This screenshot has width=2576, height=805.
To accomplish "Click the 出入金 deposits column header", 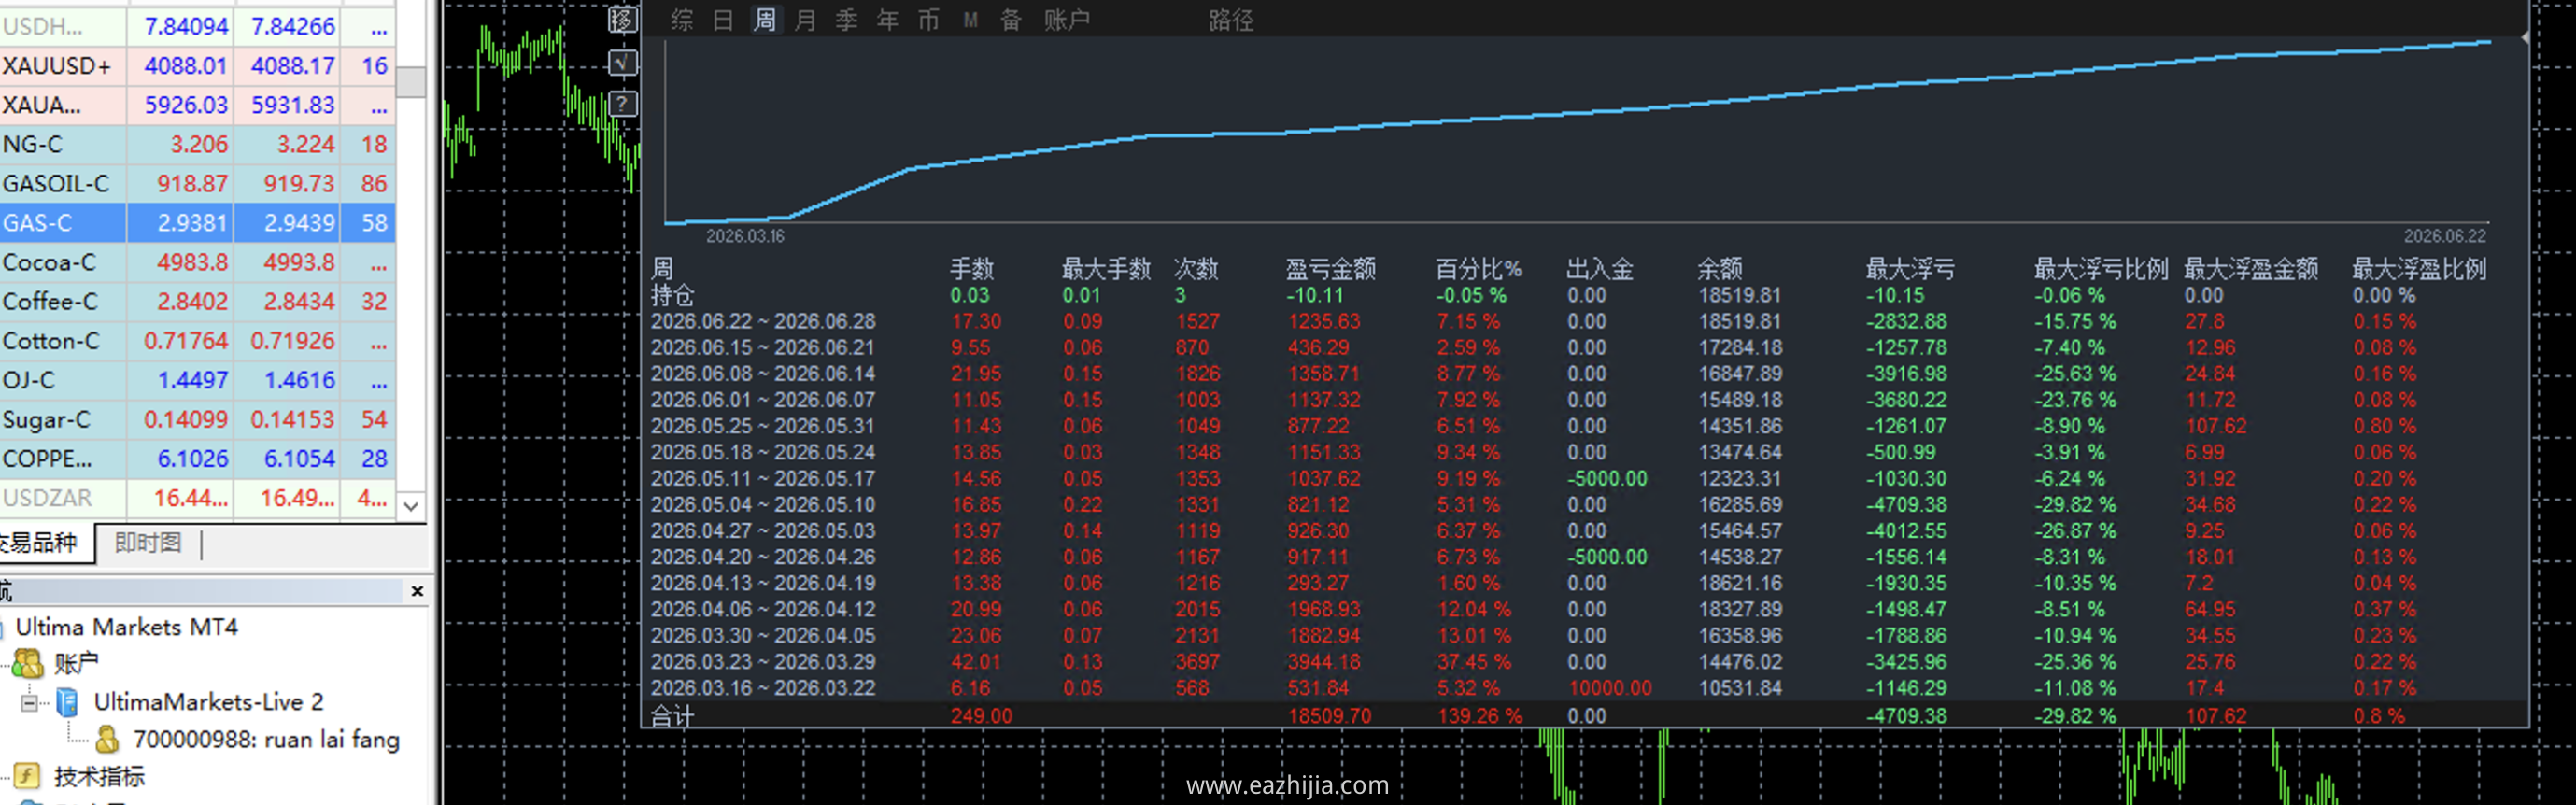I will 1600,269.
